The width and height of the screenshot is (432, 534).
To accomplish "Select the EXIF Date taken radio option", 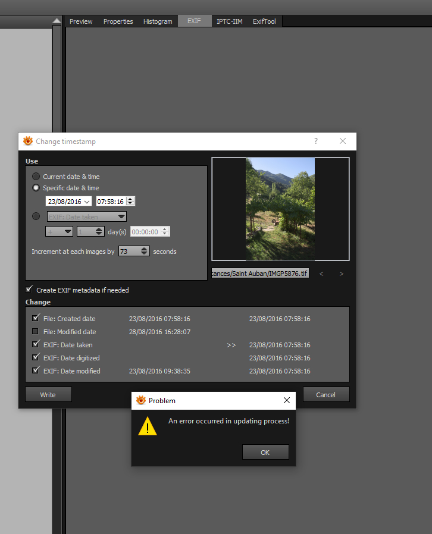I will click(36, 216).
